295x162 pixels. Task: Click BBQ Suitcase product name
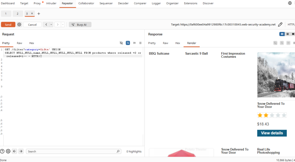(x=159, y=53)
